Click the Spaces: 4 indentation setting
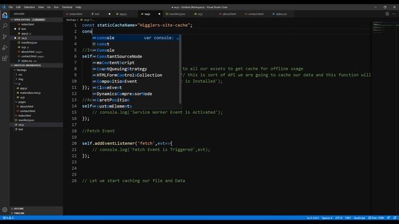Image resolution: width=399 pixels, height=224 pixels. (327, 218)
